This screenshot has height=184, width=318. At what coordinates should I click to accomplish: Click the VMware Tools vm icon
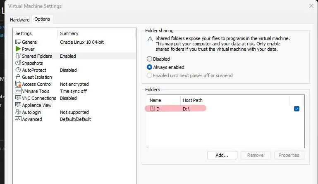click(x=18, y=91)
